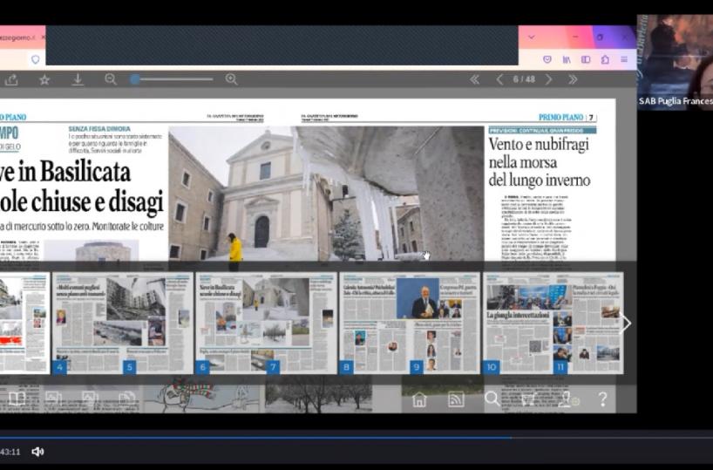Mute the video with speaker icon
The height and width of the screenshot is (470, 713).
click(37, 452)
